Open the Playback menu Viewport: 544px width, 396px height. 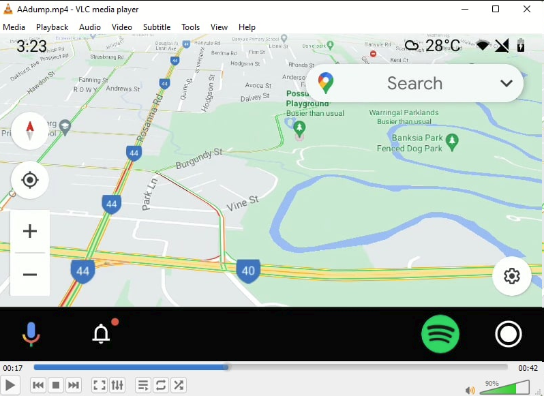coord(52,27)
